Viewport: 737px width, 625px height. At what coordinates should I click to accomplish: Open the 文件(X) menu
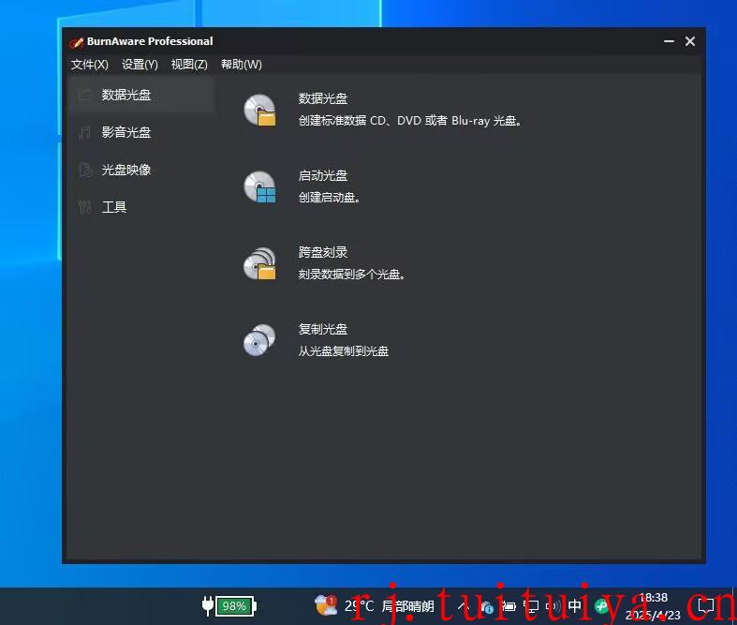[89, 65]
